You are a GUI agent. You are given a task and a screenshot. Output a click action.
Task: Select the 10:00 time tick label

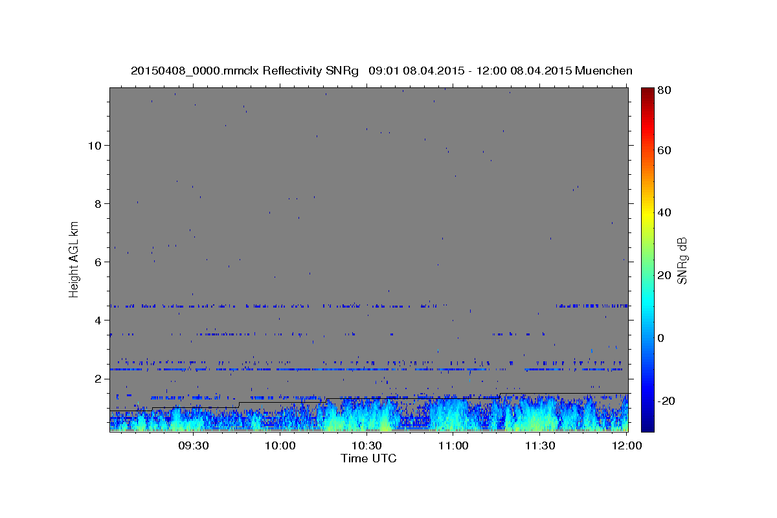point(280,445)
